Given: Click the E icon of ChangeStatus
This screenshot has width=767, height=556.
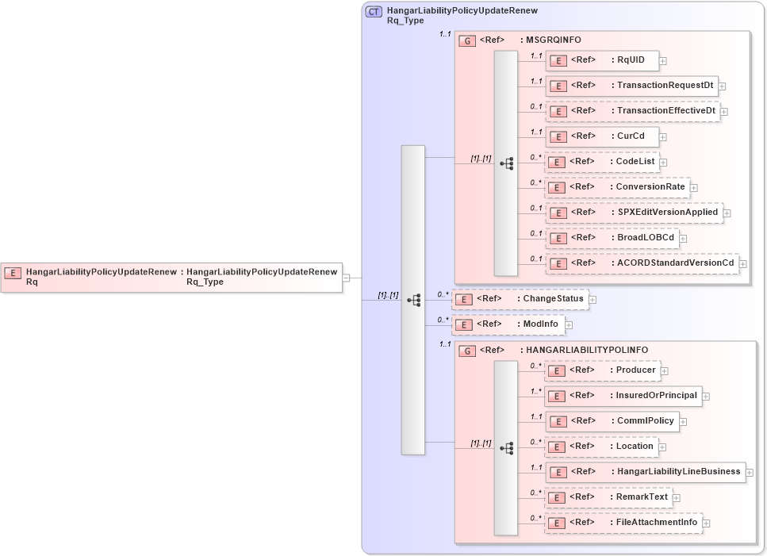Looking at the screenshot, I should (x=462, y=299).
